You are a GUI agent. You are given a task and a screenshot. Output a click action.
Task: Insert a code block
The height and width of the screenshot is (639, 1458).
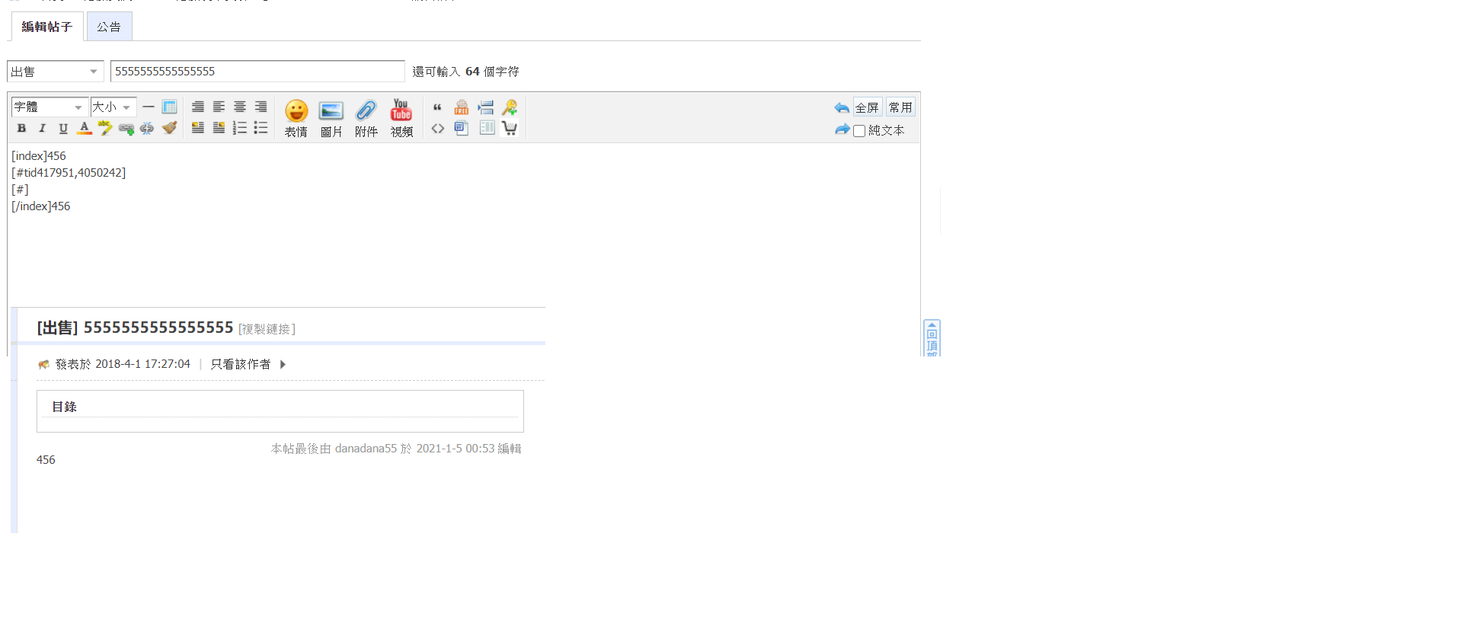point(437,129)
